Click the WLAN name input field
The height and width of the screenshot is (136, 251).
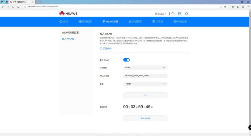[x=145, y=76]
